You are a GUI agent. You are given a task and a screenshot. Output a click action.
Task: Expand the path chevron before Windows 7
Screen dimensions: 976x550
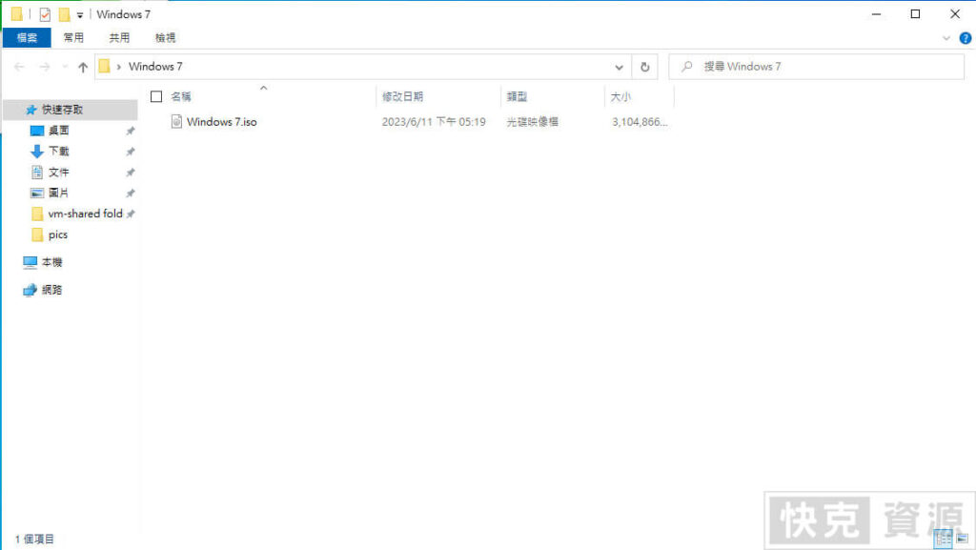118,67
